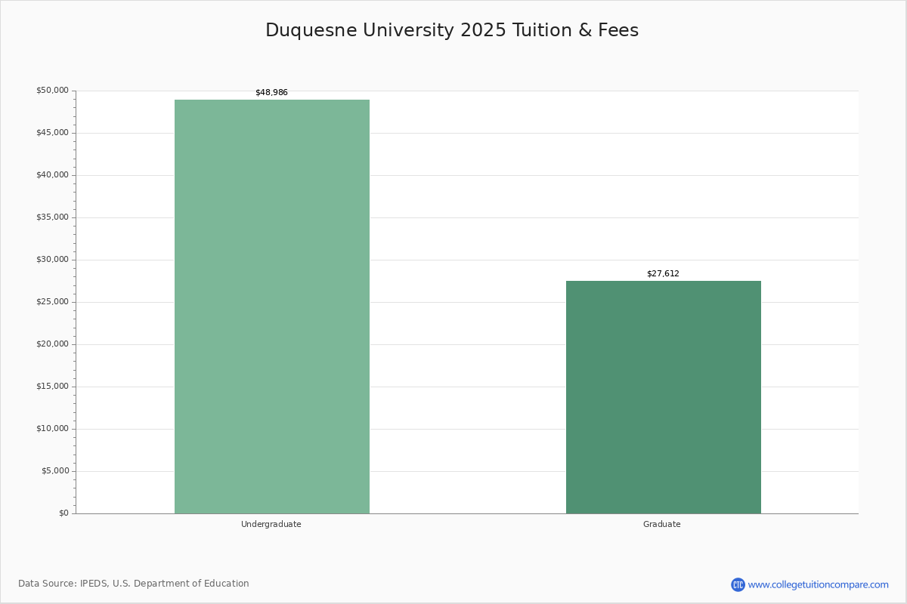The width and height of the screenshot is (907, 604).
Task: Click the $25,000 y-axis label
Action: click(52, 302)
